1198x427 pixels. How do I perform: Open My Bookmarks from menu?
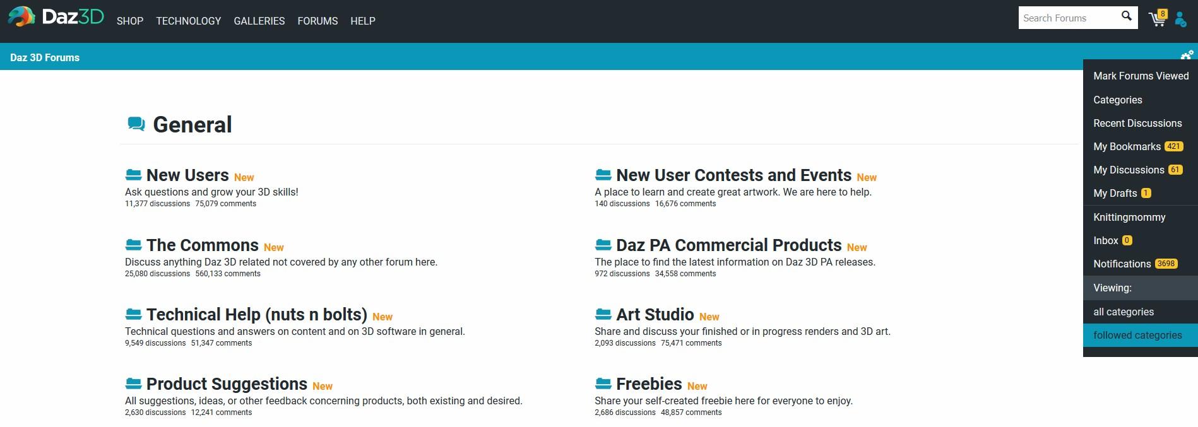click(x=1127, y=146)
